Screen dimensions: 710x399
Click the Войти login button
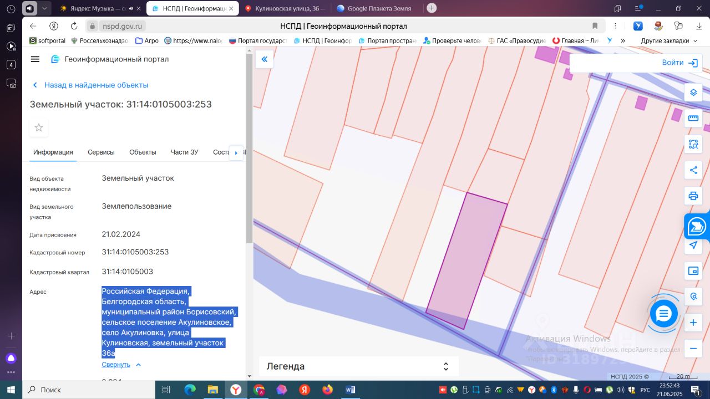coord(679,63)
